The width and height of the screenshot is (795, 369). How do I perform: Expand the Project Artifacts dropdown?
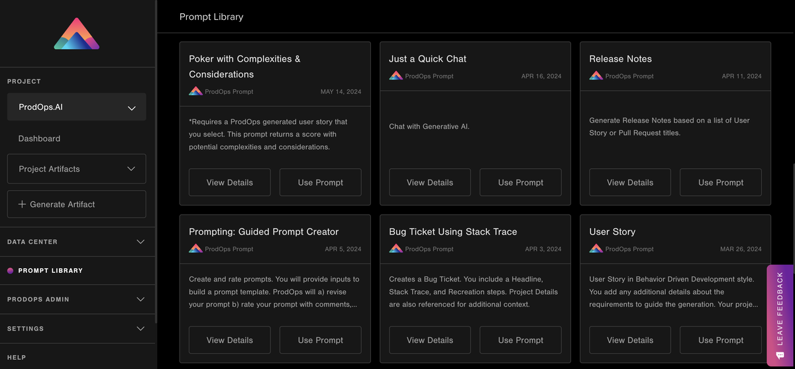pyautogui.click(x=77, y=169)
